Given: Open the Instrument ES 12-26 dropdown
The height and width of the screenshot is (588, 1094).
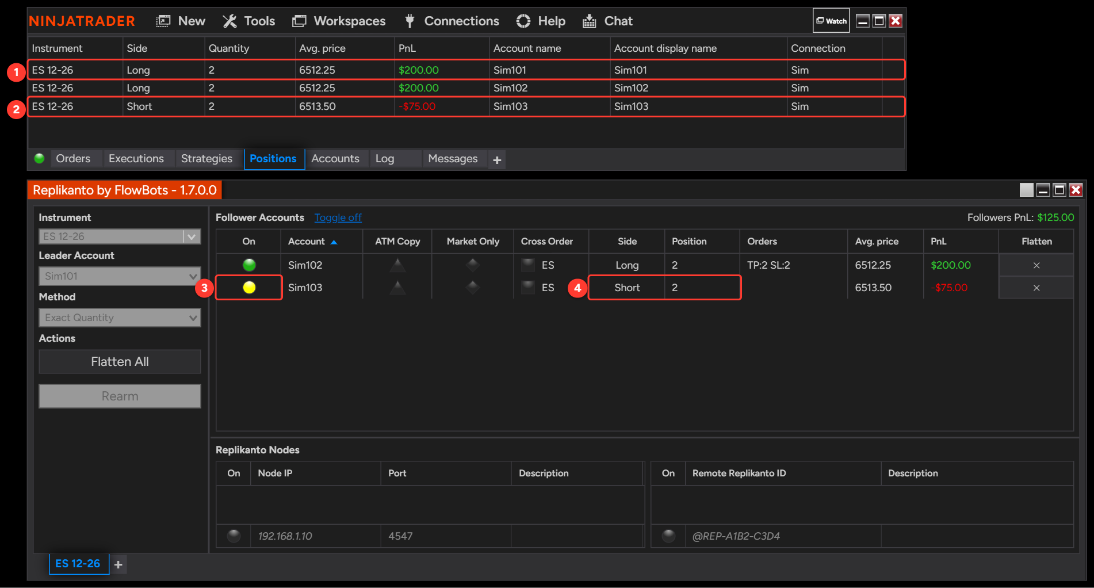Looking at the screenshot, I should coord(120,236).
